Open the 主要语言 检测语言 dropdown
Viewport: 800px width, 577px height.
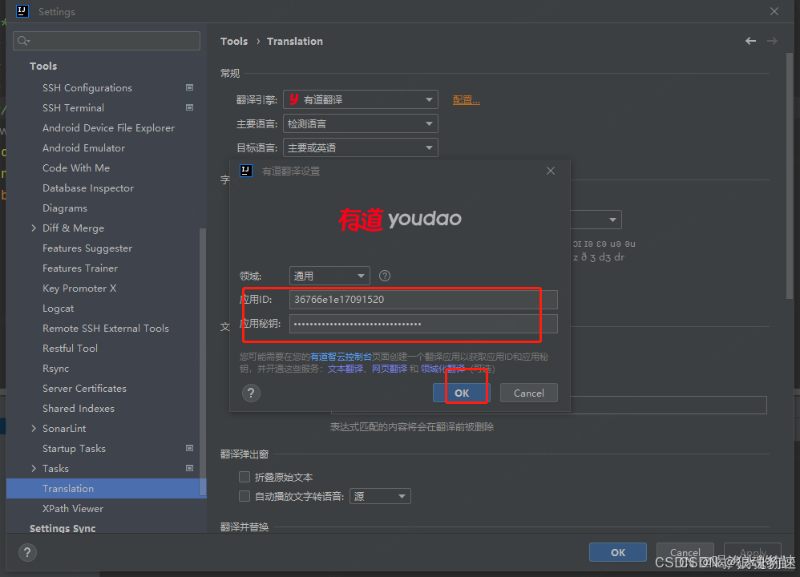(360, 123)
